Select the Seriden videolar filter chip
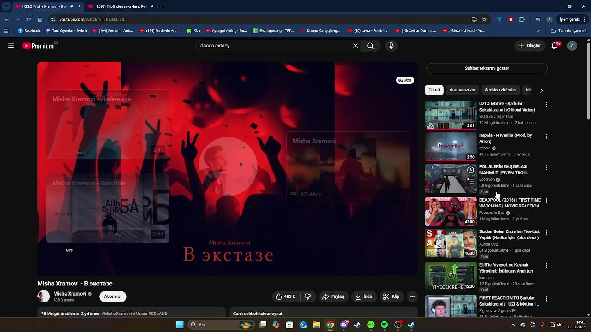This screenshot has height=332, width=591. 501,90
